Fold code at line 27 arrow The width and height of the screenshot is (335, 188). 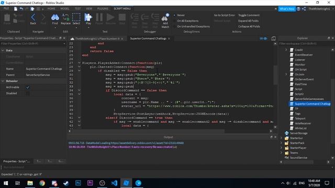coord(79,63)
